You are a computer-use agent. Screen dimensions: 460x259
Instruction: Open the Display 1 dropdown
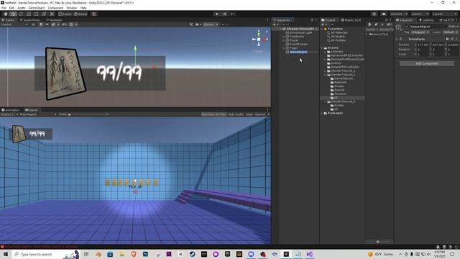point(9,114)
